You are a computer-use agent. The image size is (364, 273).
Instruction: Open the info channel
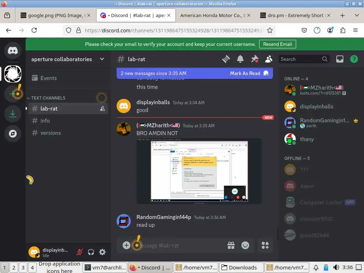point(69,121)
